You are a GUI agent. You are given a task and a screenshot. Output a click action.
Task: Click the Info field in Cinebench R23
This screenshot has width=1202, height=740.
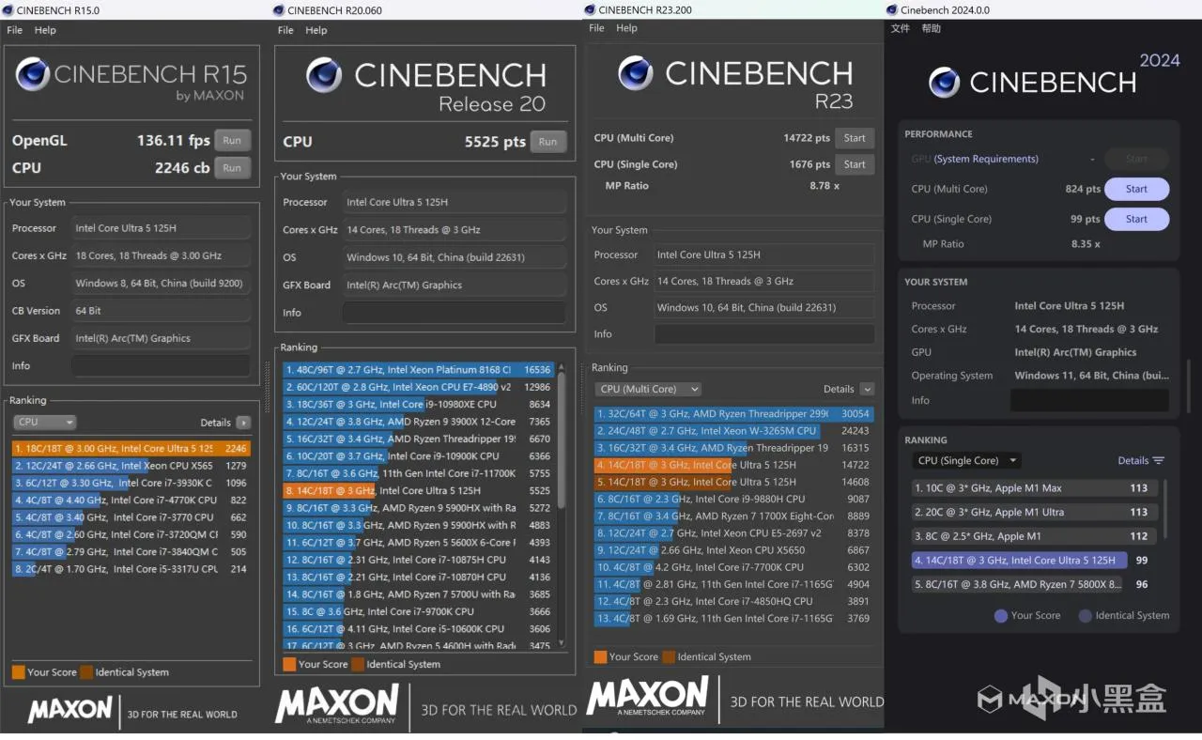tap(764, 334)
